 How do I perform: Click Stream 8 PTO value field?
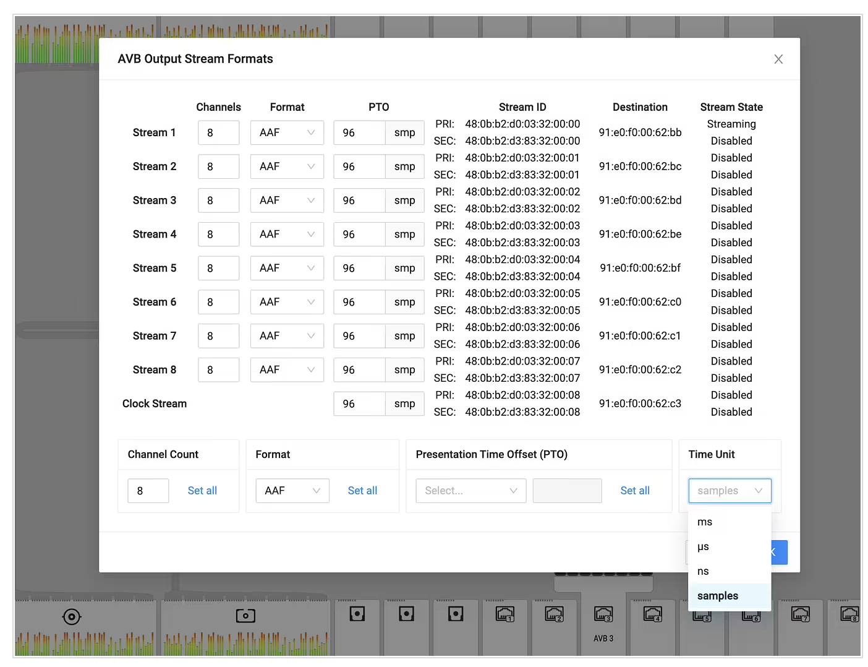[x=359, y=370]
